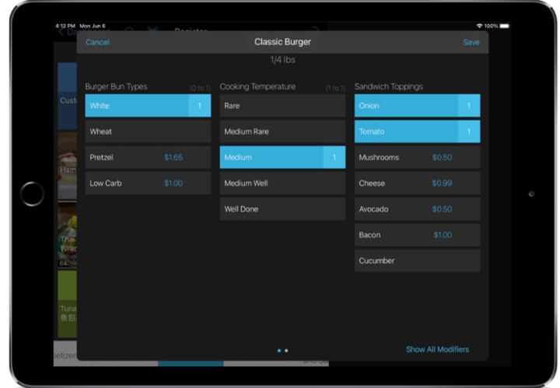
Task: Click the Cooking Temperature heading
Action: pos(257,86)
